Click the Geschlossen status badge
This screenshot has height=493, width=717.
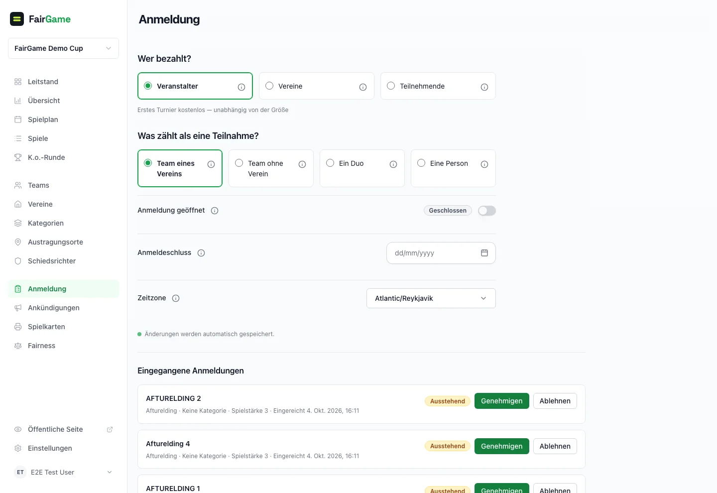(x=448, y=211)
